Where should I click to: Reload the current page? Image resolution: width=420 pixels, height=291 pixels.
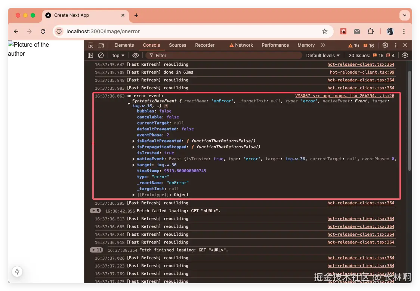(x=43, y=31)
